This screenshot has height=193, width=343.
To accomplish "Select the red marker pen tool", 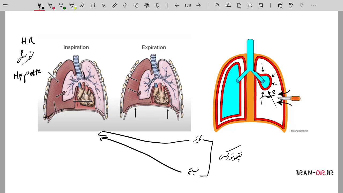I will coord(50,5).
